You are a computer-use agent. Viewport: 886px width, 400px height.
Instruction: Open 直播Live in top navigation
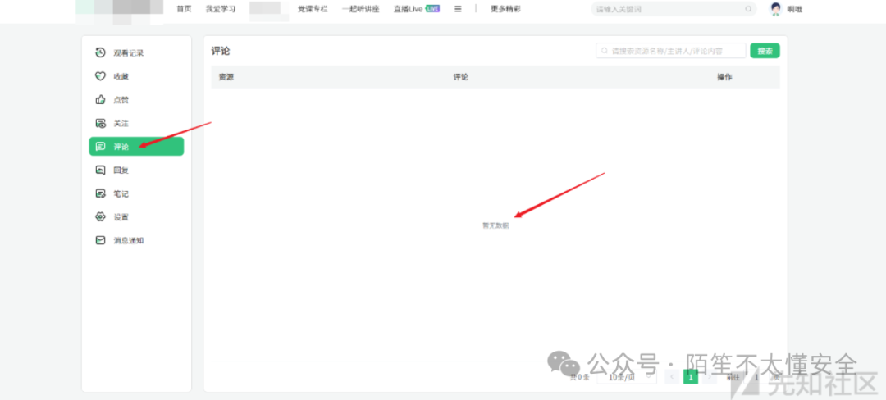pyautogui.click(x=409, y=9)
